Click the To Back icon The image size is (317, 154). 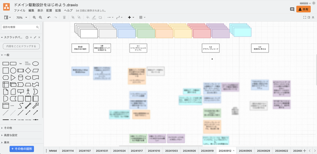(79, 17)
